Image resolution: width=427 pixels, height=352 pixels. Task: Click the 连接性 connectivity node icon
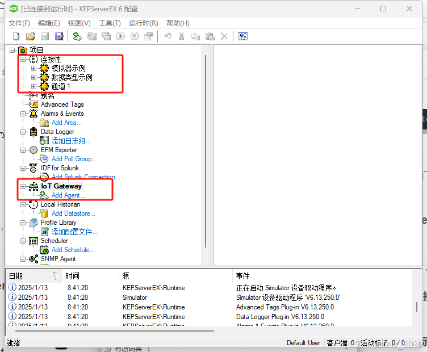(x=34, y=59)
